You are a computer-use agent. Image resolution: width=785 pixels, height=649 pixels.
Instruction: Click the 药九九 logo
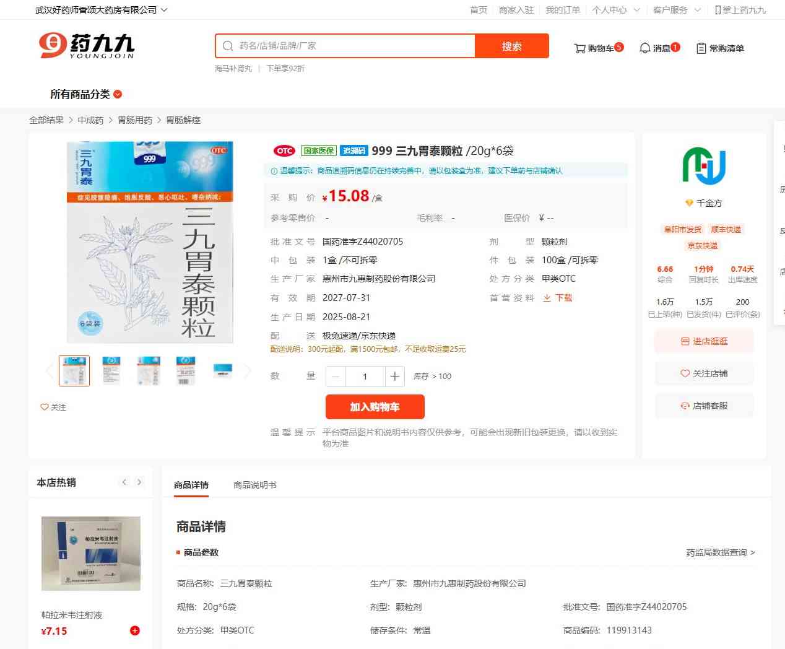pyautogui.click(x=87, y=46)
